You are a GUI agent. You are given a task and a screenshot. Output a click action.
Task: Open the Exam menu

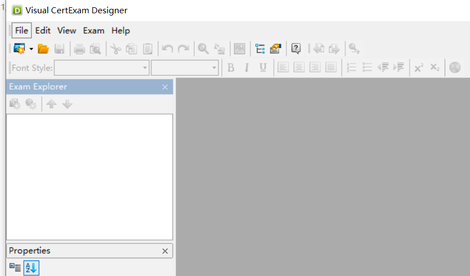click(x=94, y=30)
